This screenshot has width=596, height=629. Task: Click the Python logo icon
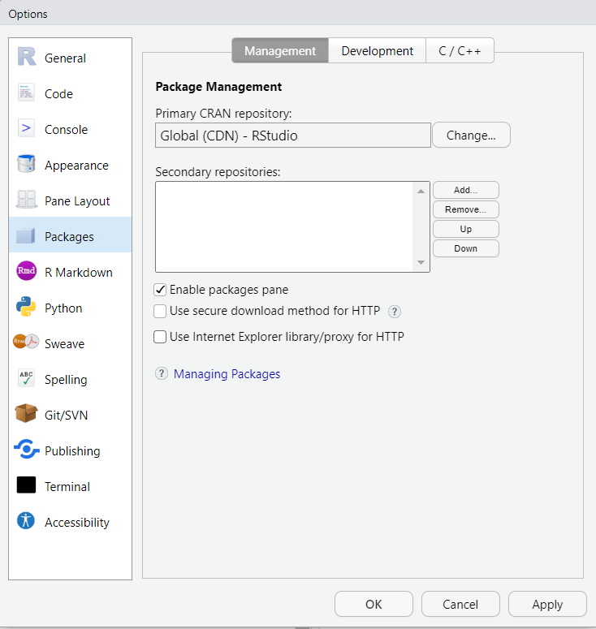(x=27, y=308)
